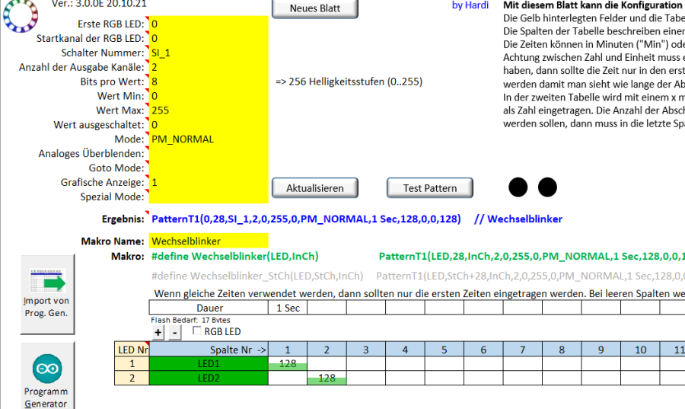The width and height of the screenshot is (685, 409).
Task: Click the green LED1 row label
Action: (x=209, y=364)
